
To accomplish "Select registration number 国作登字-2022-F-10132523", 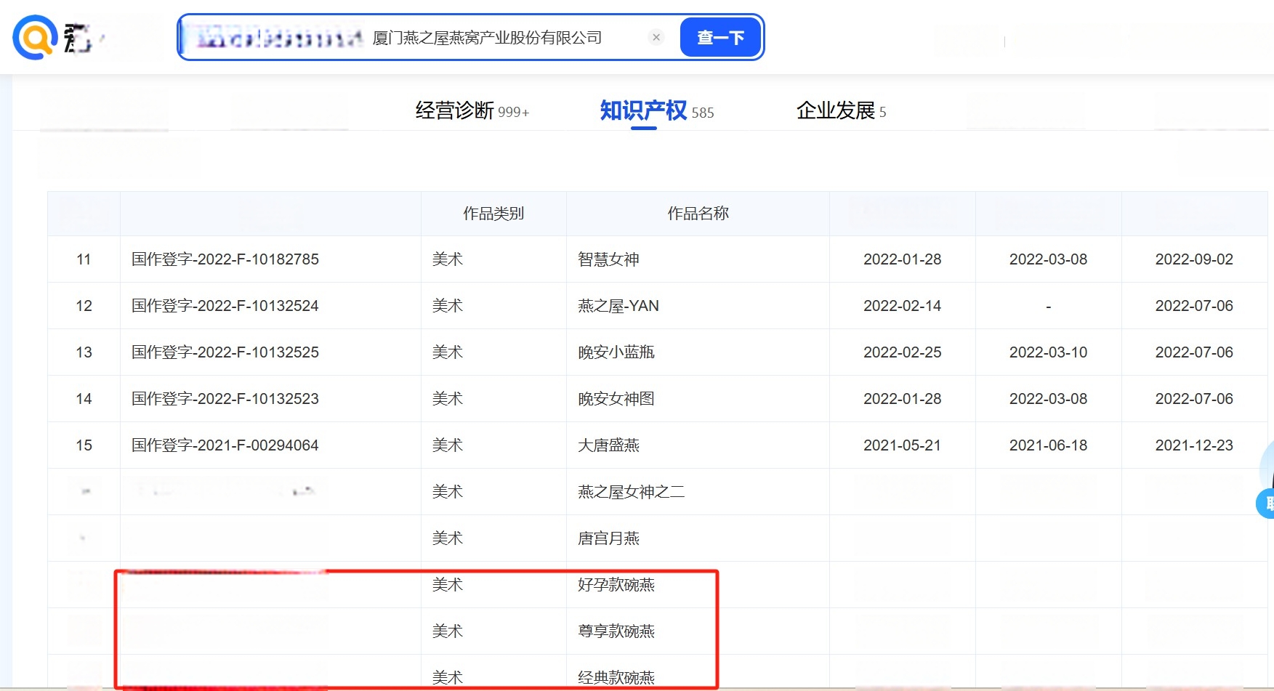I will (225, 399).
